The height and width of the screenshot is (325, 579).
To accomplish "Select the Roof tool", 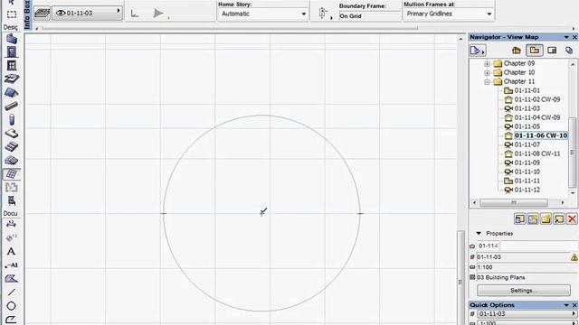I will [x=12, y=92].
